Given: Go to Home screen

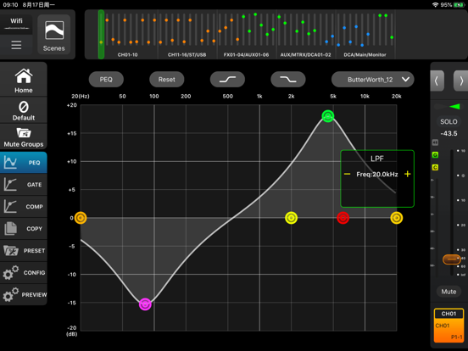Looking at the screenshot, I should 24,80.
